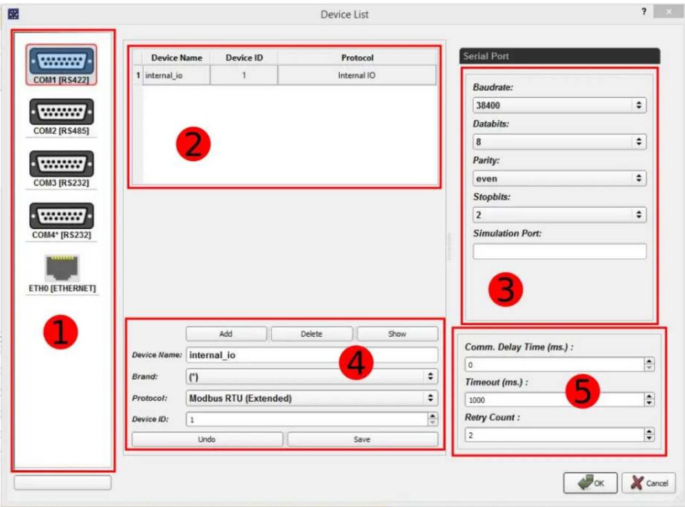685x507 pixels.
Task: Click the Undo button
Action: coord(207,440)
